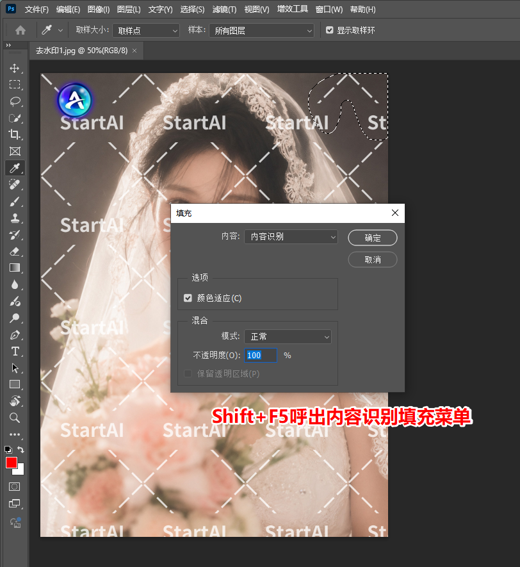Image resolution: width=520 pixels, height=567 pixels.
Task: Swap foreground and background colors
Action: (x=20, y=450)
